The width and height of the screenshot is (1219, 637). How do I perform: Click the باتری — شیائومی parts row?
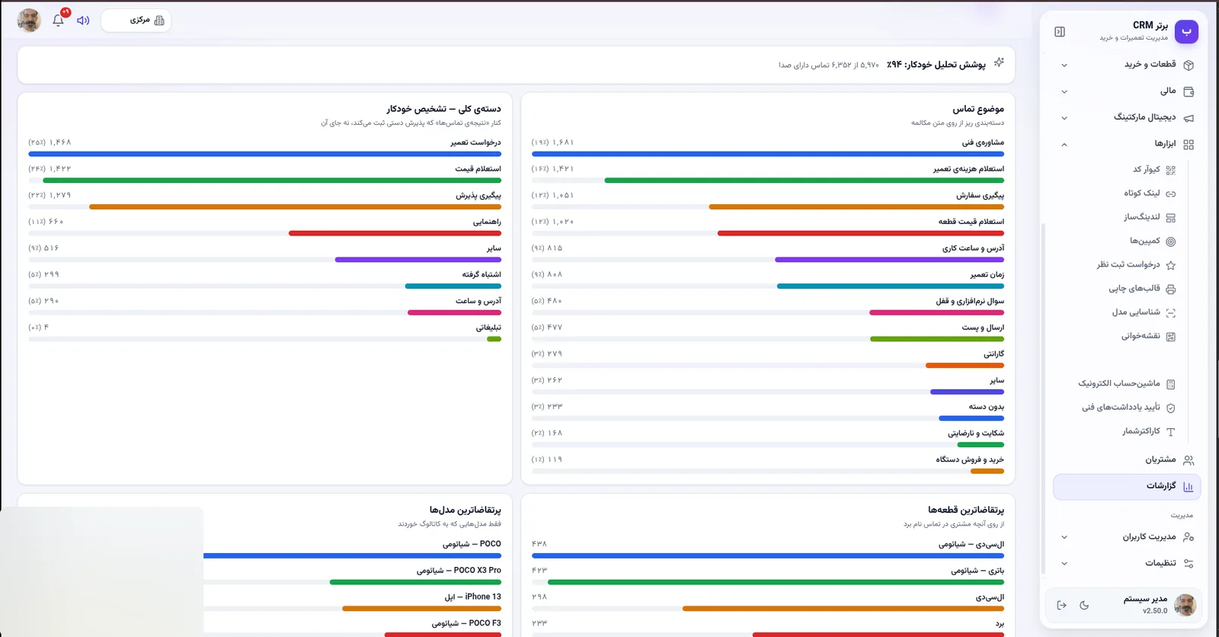tap(768, 575)
